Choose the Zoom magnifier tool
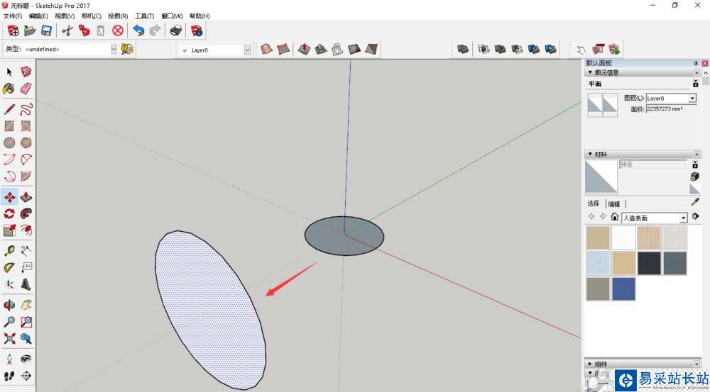This screenshot has width=710, height=392. [9, 322]
